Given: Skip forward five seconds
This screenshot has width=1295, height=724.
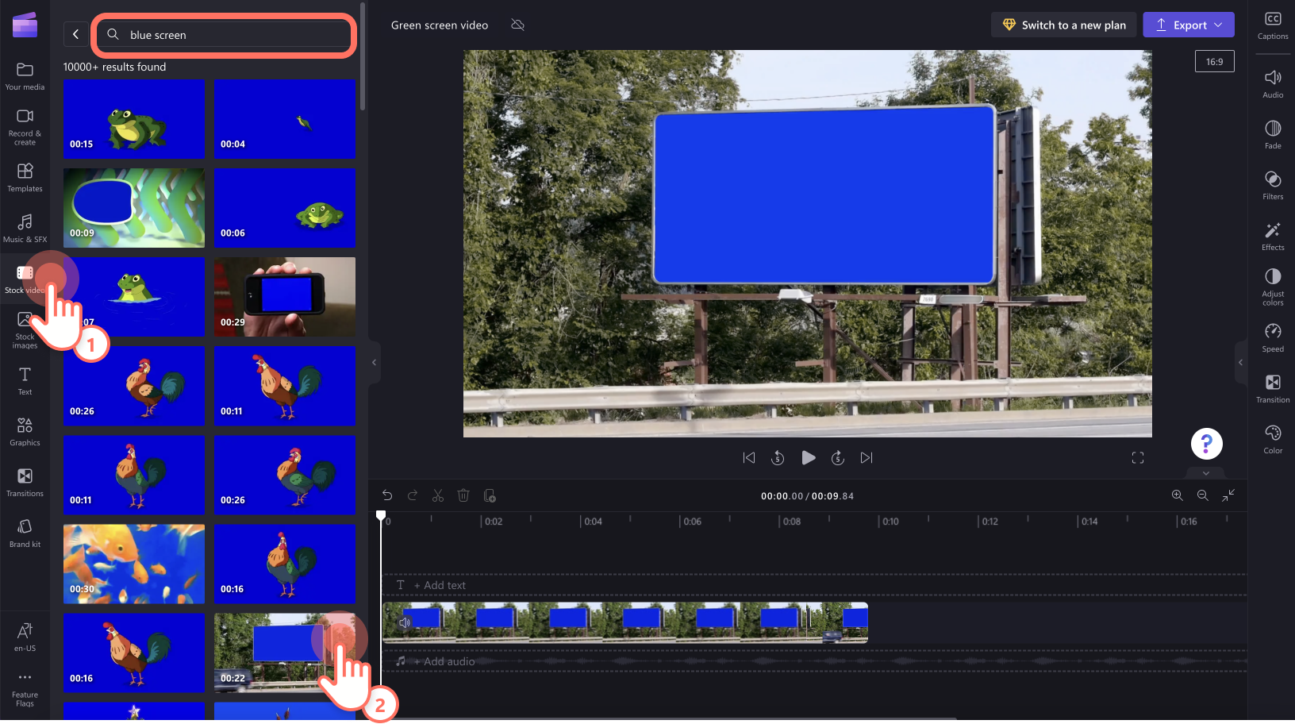Looking at the screenshot, I should click(x=837, y=458).
